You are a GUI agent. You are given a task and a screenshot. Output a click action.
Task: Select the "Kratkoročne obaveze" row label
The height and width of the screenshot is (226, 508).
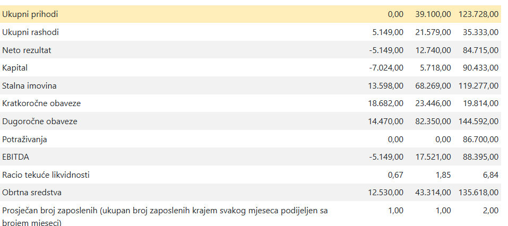point(41,103)
